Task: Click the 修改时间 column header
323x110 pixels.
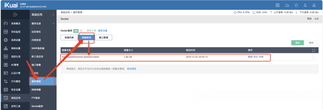Action: [191, 50]
